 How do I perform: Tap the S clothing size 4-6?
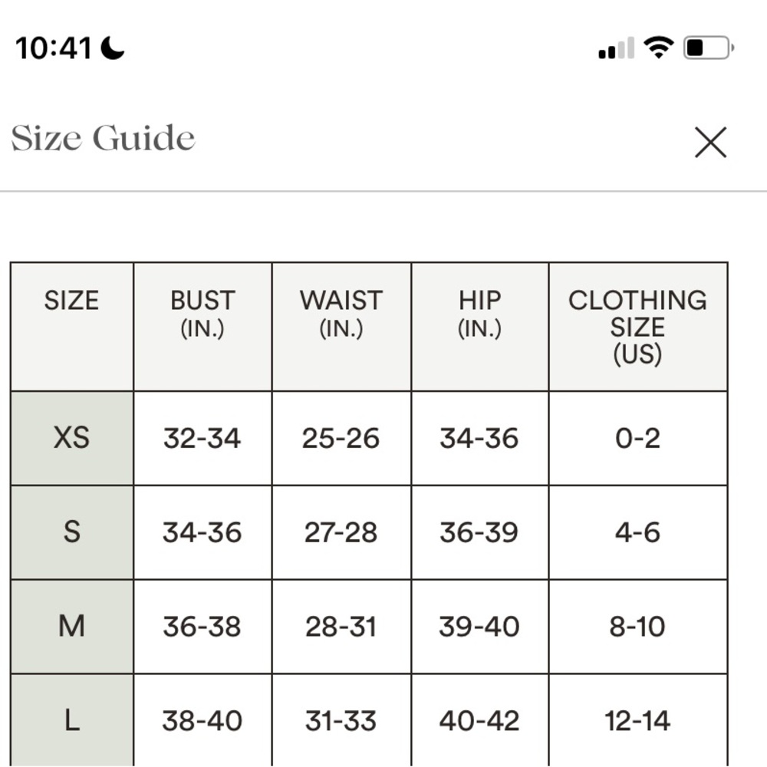pyautogui.click(x=637, y=532)
